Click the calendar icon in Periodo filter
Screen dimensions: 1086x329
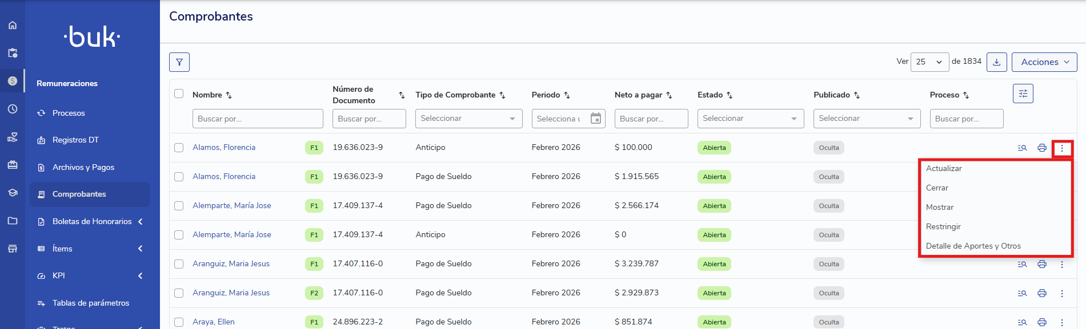pos(595,119)
